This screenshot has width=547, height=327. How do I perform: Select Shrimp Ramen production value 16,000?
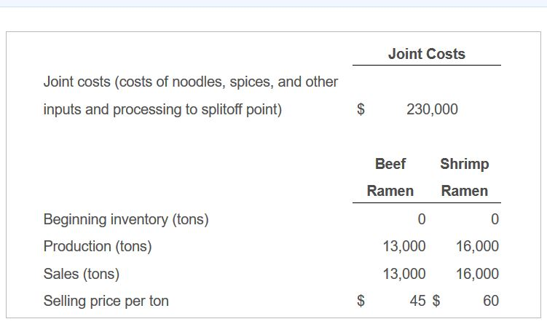(x=478, y=246)
